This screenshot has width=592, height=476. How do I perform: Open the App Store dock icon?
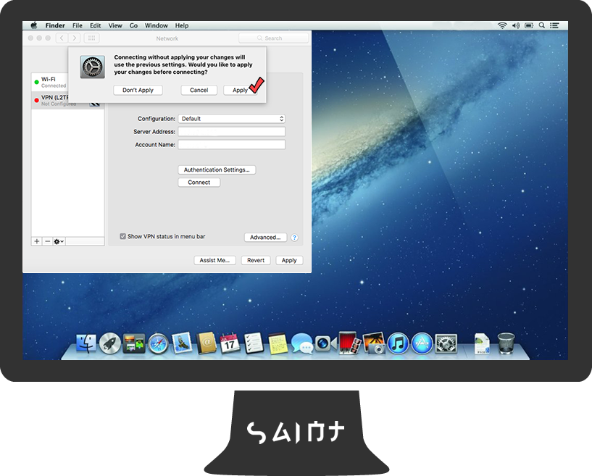coord(422,343)
